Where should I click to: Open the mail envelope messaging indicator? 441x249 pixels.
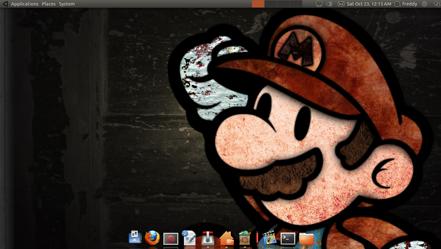point(341,4)
